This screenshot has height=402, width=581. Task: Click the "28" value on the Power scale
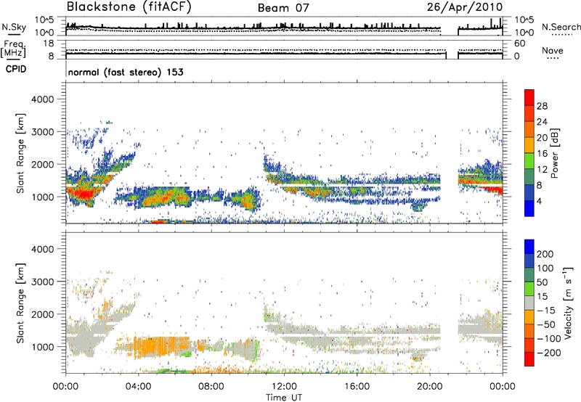(x=542, y=106)
